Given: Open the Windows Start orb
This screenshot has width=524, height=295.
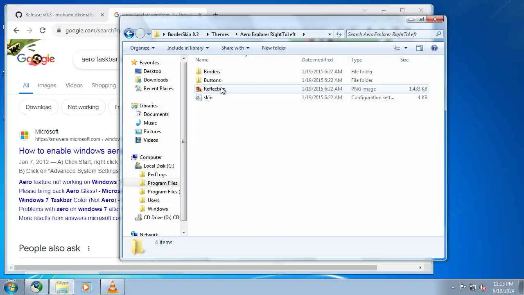Looking at the screenshot, I should (x=11, y=287).
